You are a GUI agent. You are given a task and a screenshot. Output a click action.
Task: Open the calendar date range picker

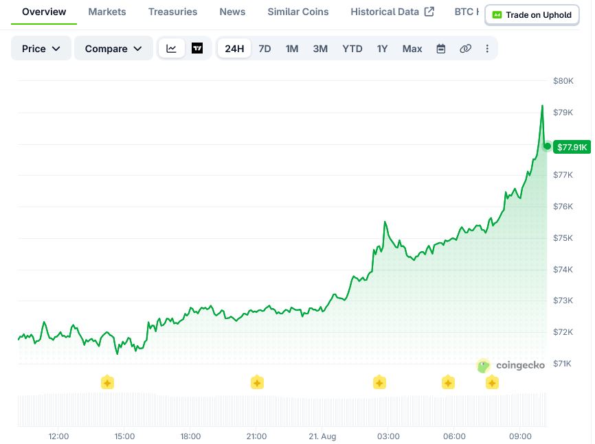(x=440, y=49)
